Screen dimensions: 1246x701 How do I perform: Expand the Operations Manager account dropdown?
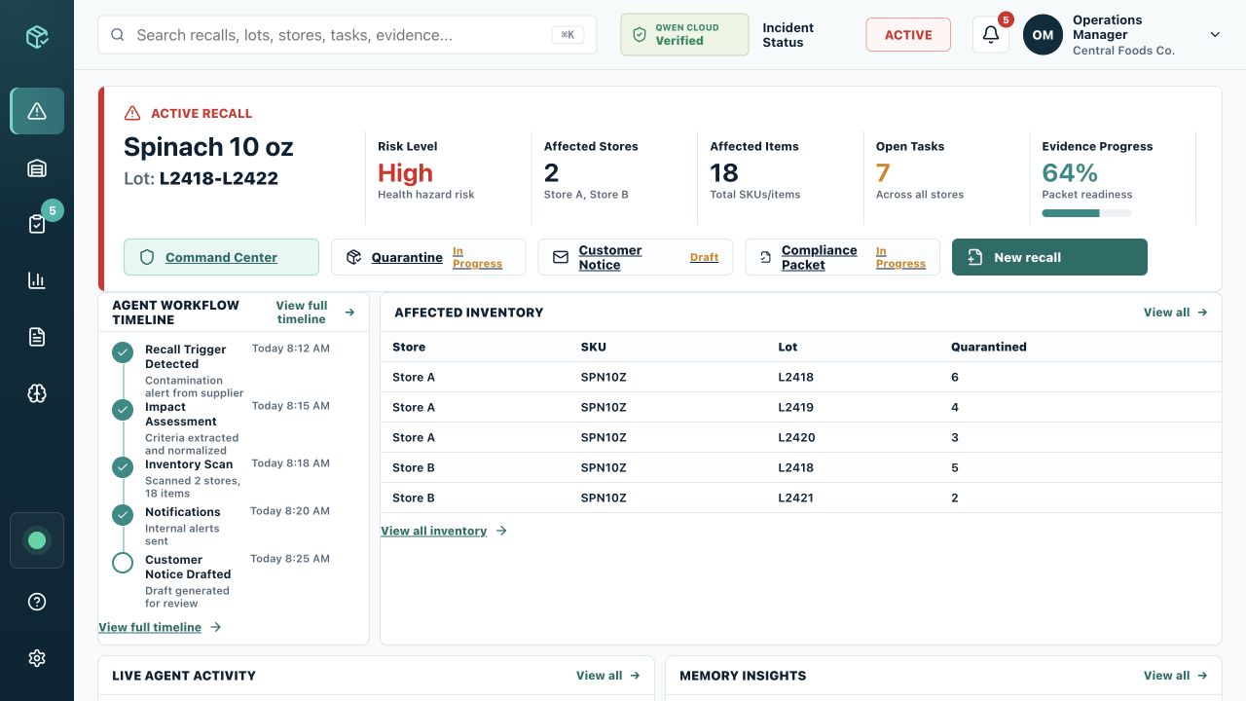1215,35
